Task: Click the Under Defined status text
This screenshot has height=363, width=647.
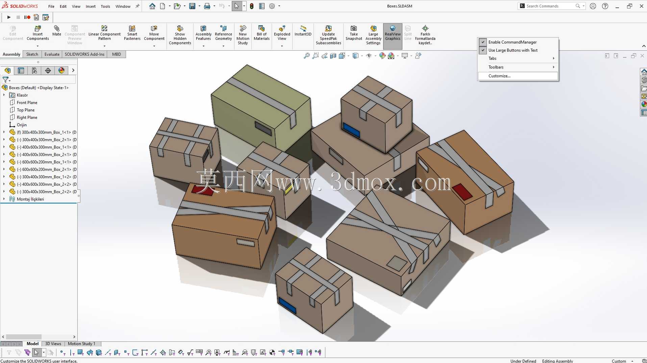Action: [x=523, y=361]
